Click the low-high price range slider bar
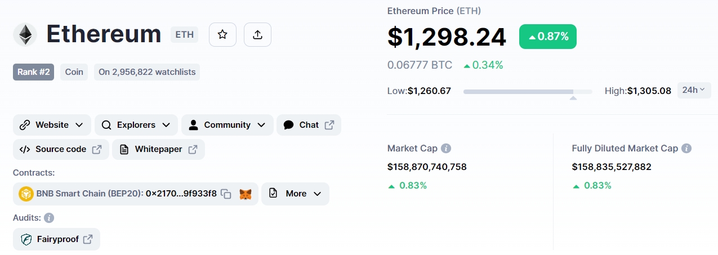This screenshot has height=255, width=718. coord(528,91)
